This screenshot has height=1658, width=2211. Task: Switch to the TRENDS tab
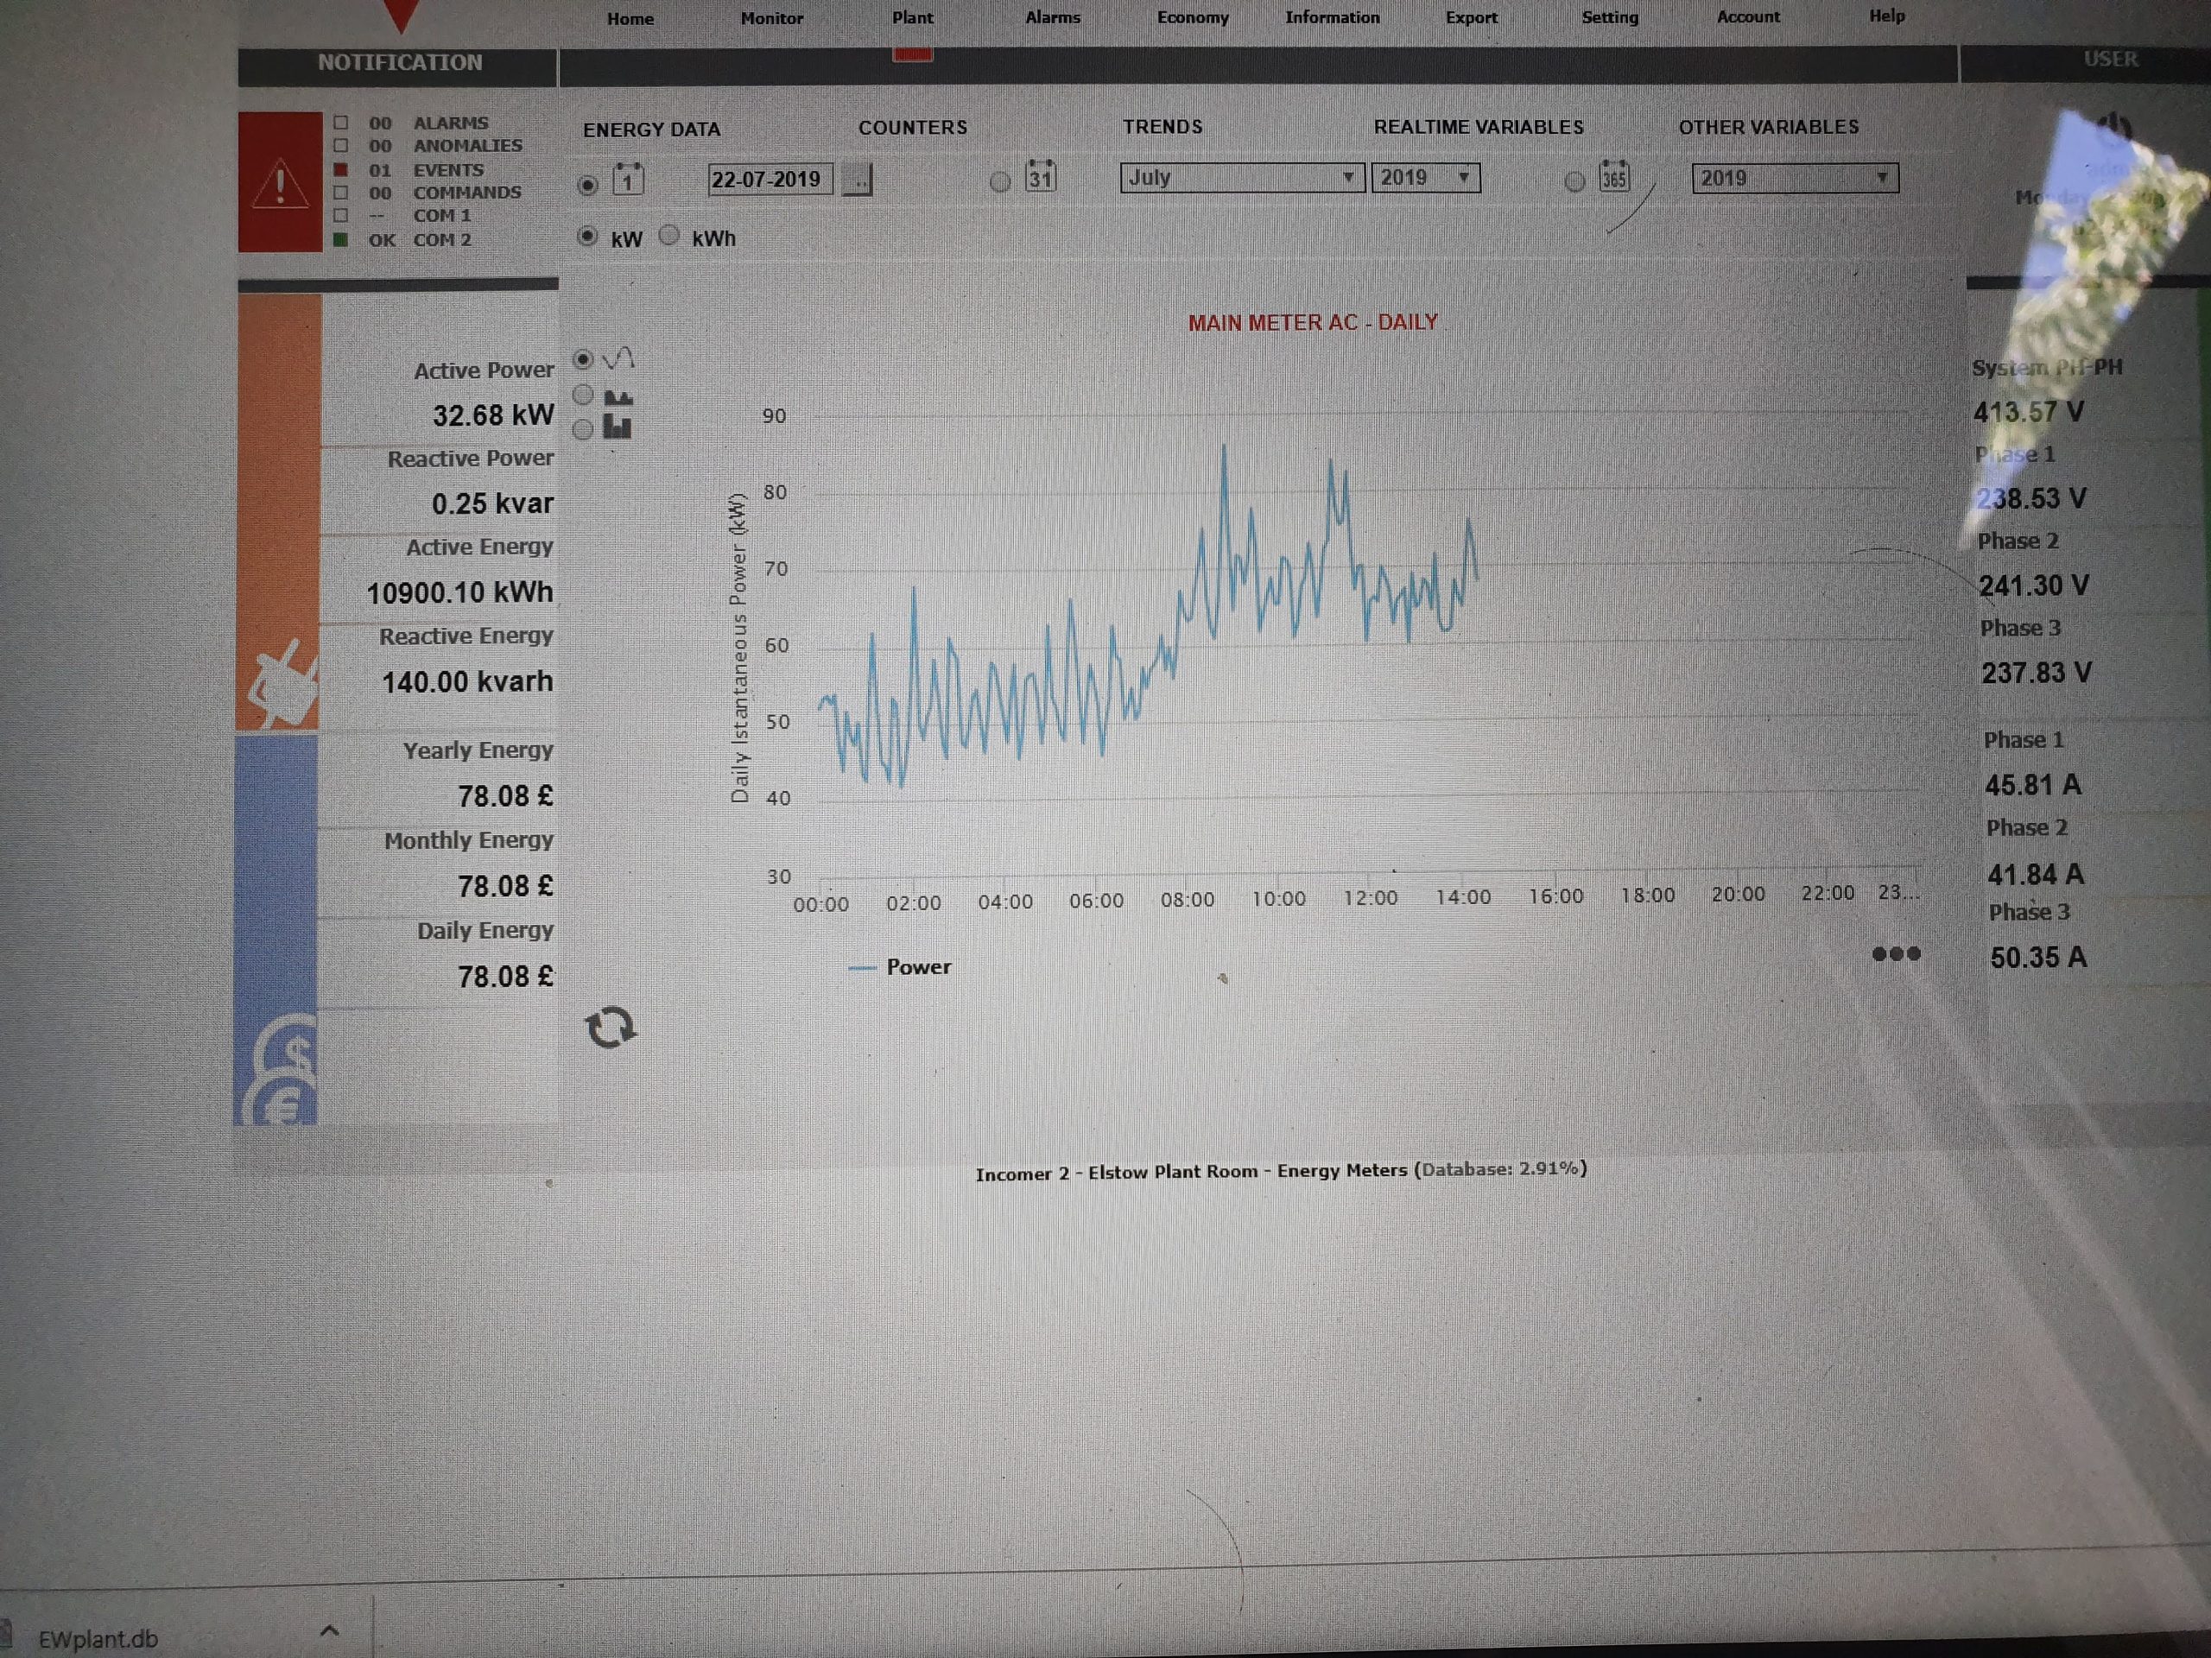(1163, 126)
